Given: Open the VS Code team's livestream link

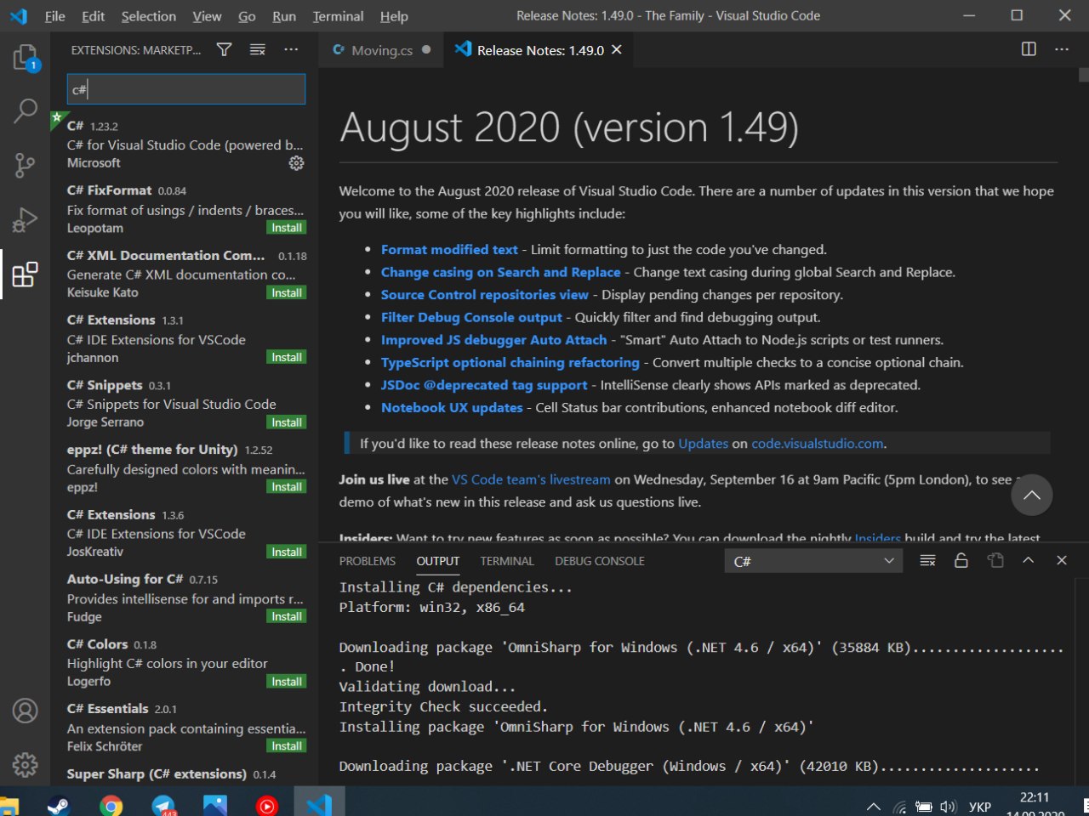Looking at the screenshot, I should click(x=531, y=479).
